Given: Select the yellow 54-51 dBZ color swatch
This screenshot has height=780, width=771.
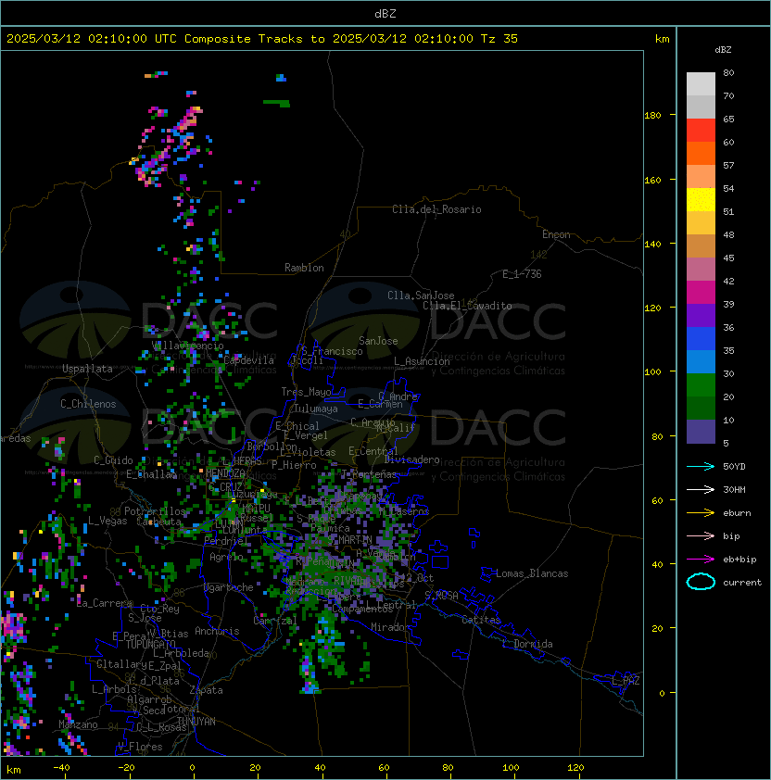Looking at the screenshot, I should click(701, 200).
